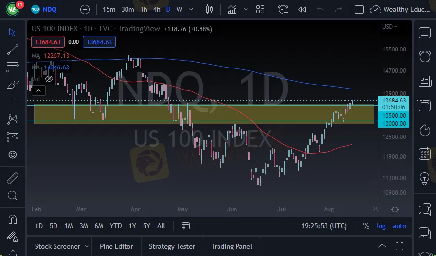Open the data window panel
This screenshot has height=256, width=436.
click(424, 105)
